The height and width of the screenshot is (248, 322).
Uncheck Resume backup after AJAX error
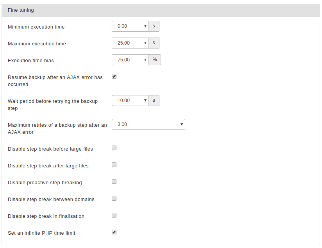pyautogui.click(x=114, y=77)
